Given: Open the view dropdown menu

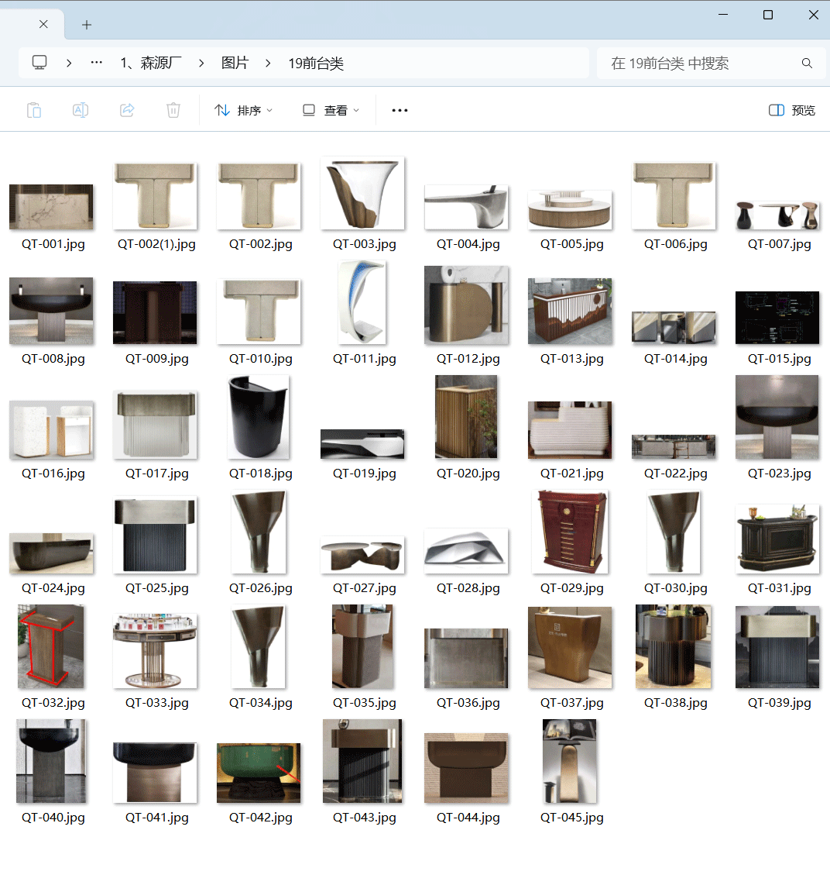Looking at the screenshot, I should (x=331, y=110).
